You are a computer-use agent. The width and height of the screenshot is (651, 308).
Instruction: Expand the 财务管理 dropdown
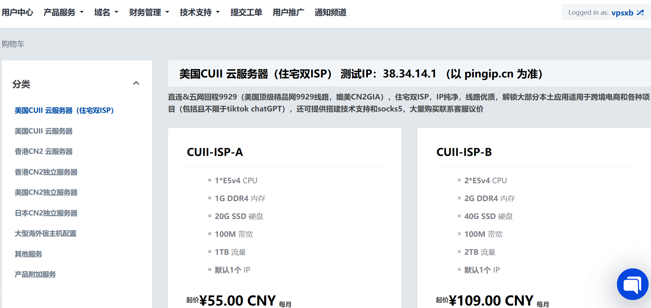149,13
